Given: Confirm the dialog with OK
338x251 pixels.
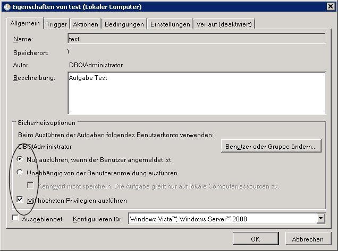Looking at the screenshot, I should pyautogui.click(x=256, y=239).
